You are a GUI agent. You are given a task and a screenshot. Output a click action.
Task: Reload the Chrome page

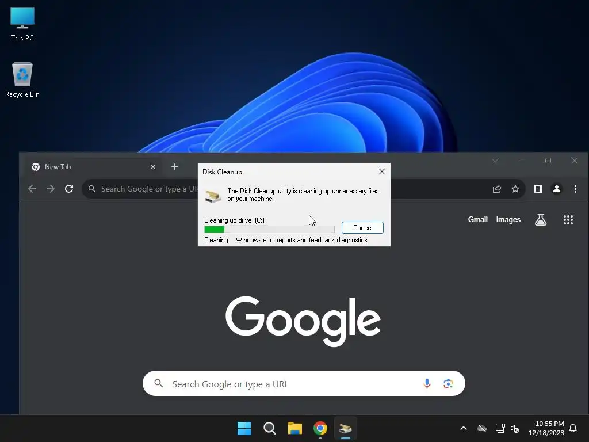click(x=69, y=189)
